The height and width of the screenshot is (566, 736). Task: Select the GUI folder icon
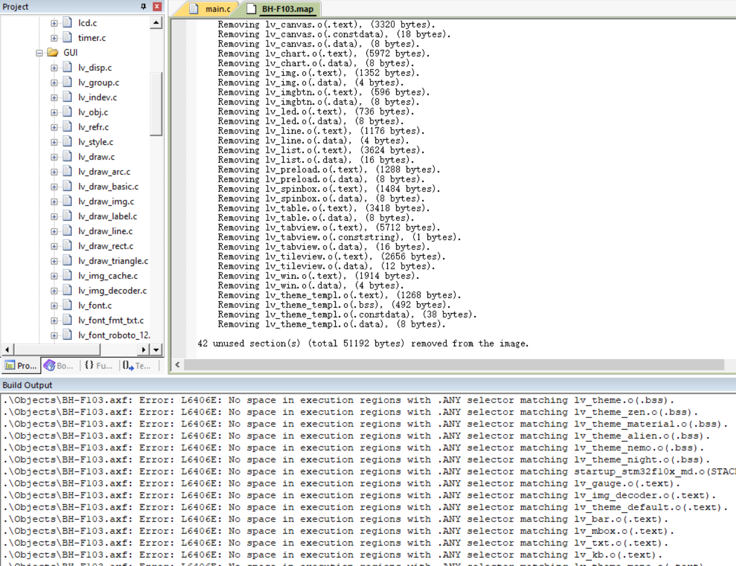click(x=53, y=52)
